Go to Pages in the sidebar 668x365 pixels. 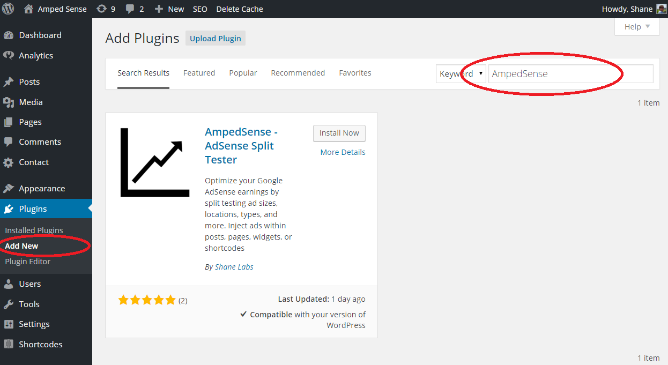tap(30, 122)
